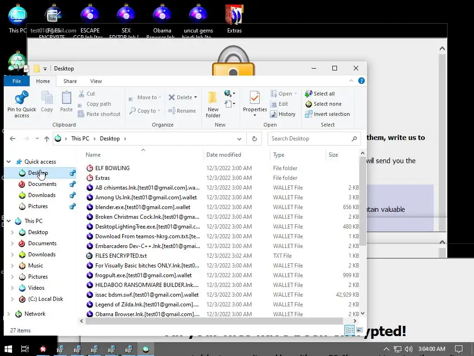Expand the (C:) Local Disk node
474x356 pixels.
[x=12, y=299]
